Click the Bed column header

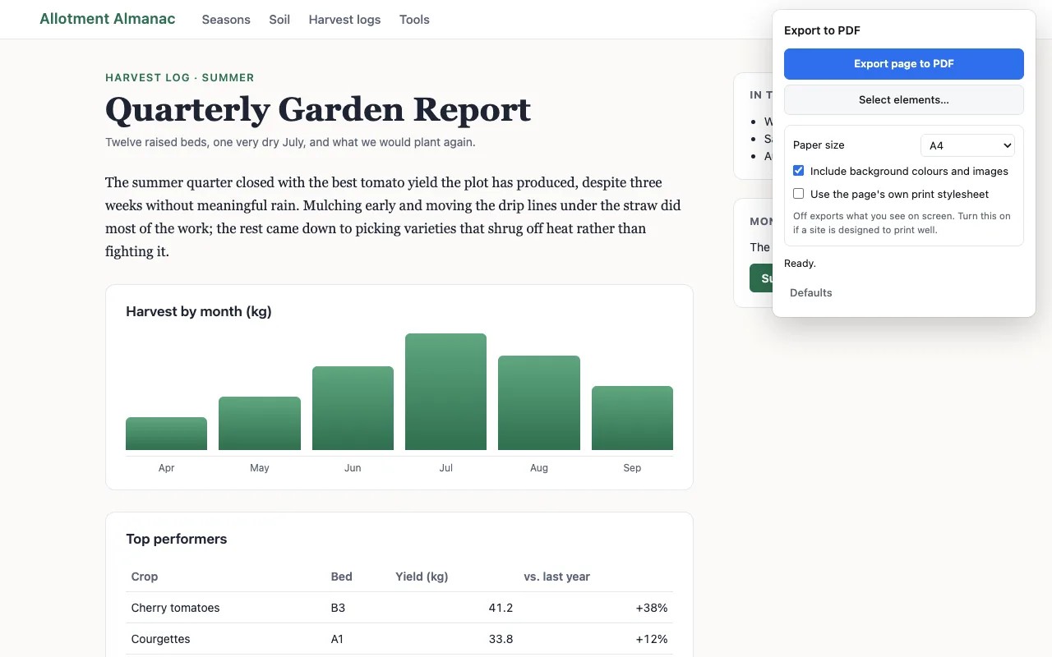342,577
